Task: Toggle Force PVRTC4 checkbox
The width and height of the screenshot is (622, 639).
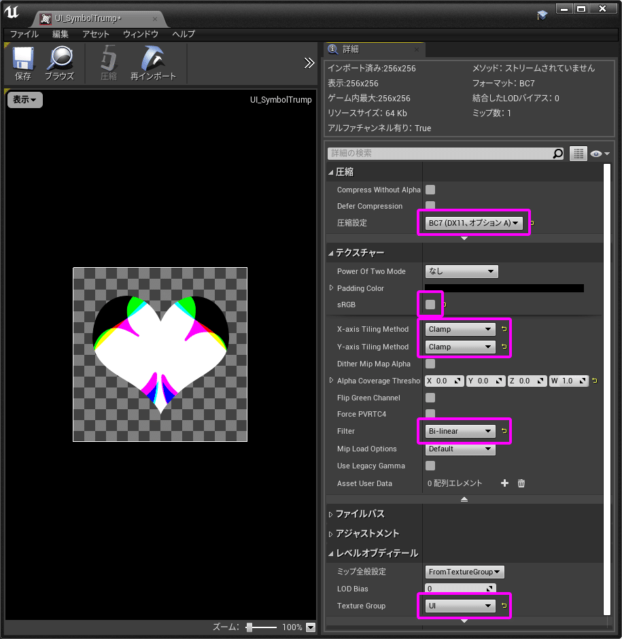Action: point(430,413)
